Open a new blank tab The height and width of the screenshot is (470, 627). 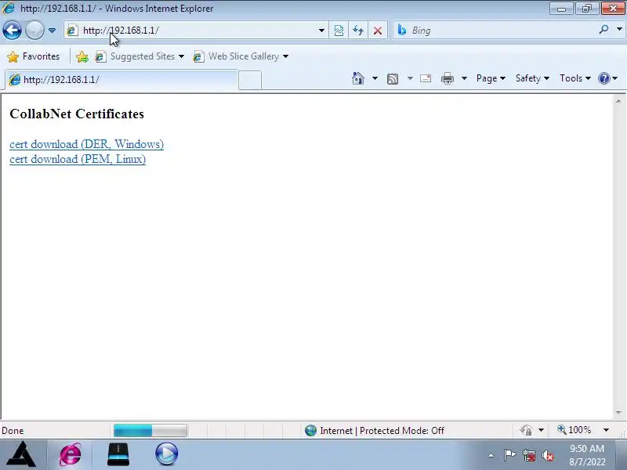click(x=250, y=80)
